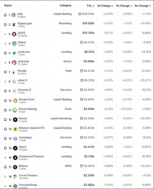Click the Curve Finance logo icon
Viewport: 154px width, 189px height.
(x=15, y=176)
